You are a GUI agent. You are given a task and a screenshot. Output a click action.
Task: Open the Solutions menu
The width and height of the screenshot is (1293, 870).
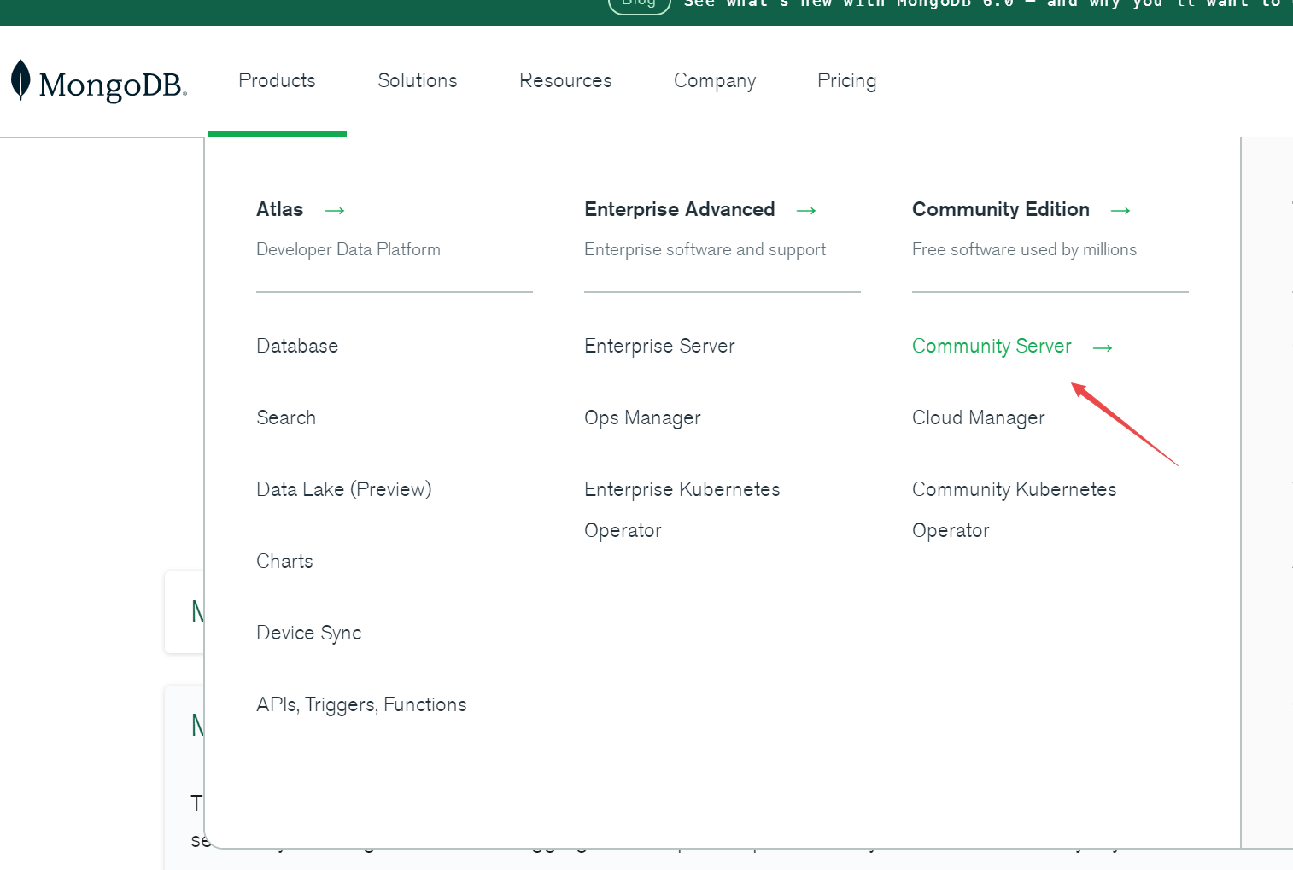click(418, 80)
